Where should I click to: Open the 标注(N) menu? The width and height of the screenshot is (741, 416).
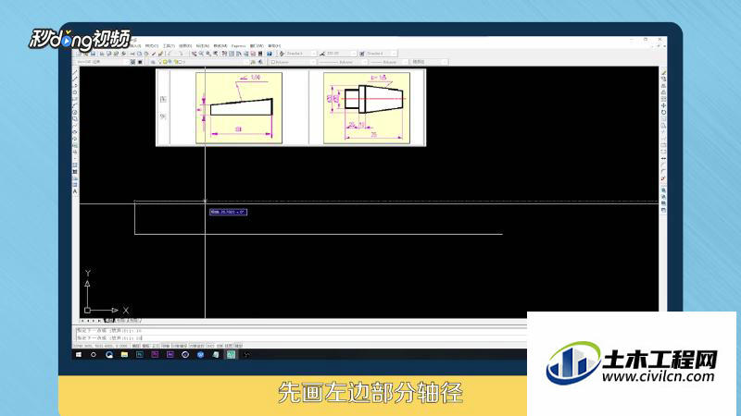(203, 45)
